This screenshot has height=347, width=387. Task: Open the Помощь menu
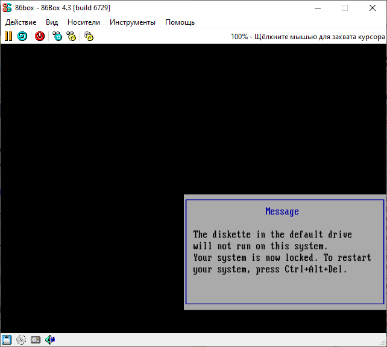[x=180, y=22]
